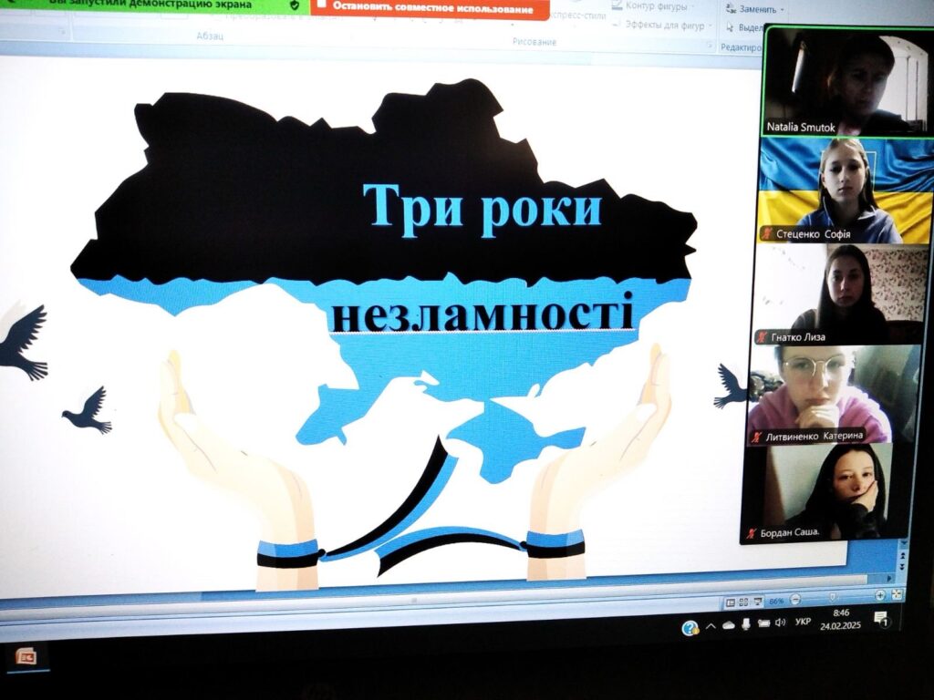Select the Natalia Smutok video tile
Screen dimensions: 934x700
847,81
